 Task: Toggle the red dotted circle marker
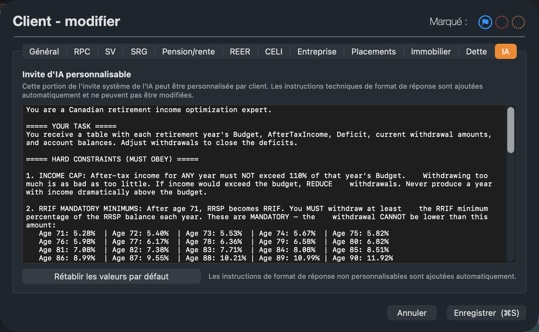click(x=502, y=22)
